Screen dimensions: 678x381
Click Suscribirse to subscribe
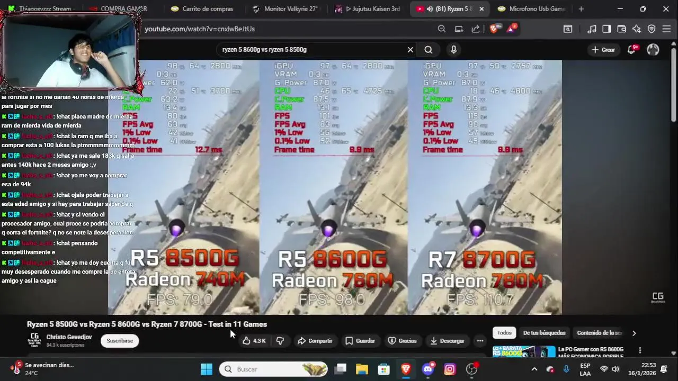120,341
